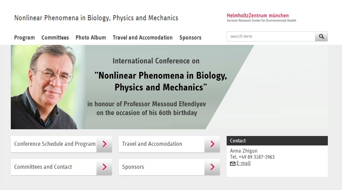Select Sponsors in the top navigation
Viewport: 342px width, 190px height.
pos(191,37)
